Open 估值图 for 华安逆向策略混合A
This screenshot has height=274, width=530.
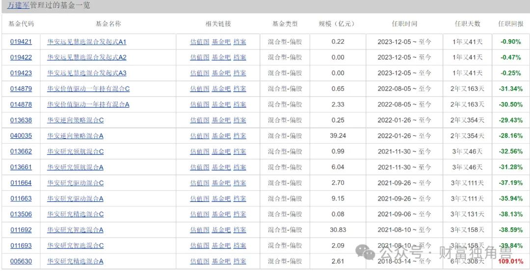point(200,136)
